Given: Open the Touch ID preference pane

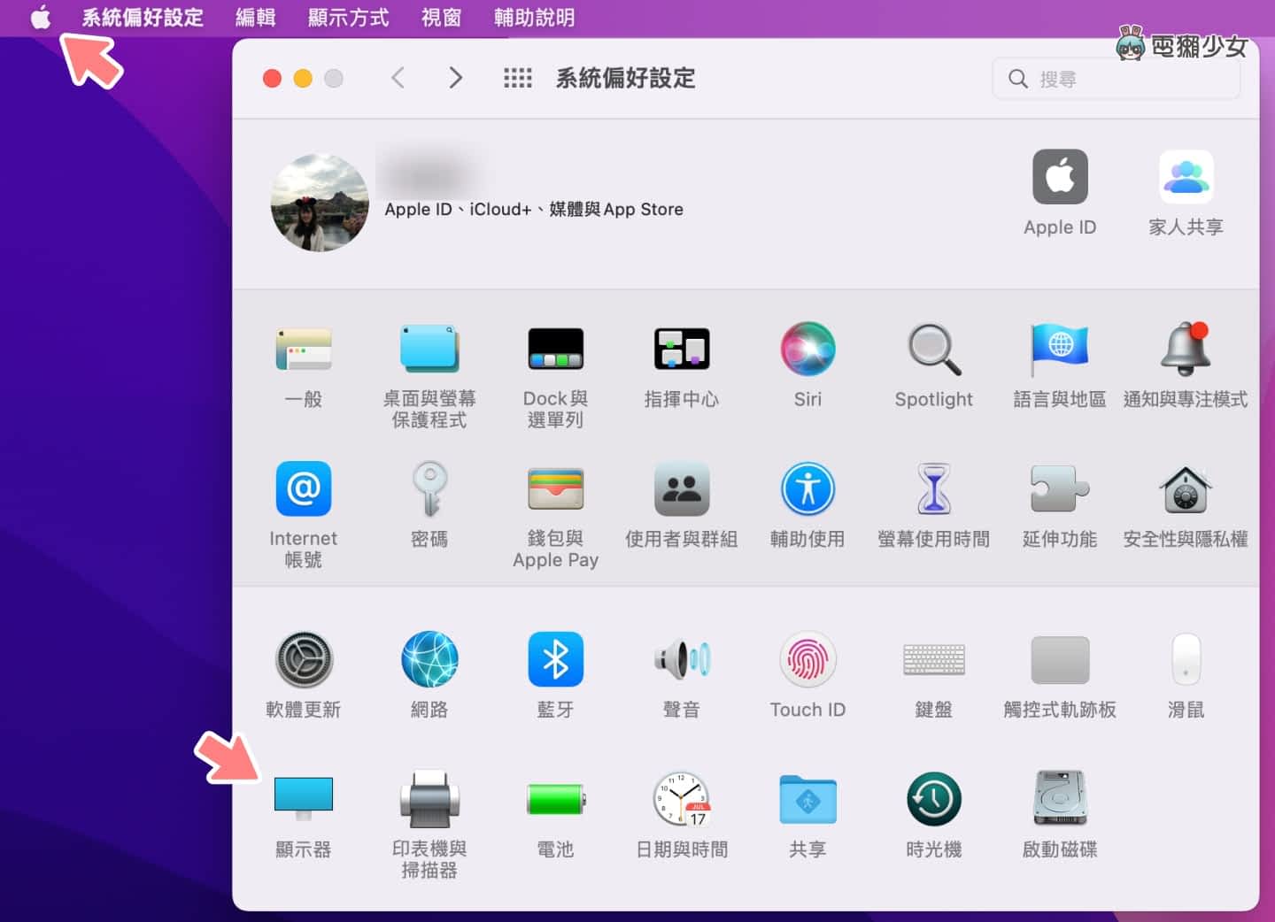Looking at the screenshot, I should click(x=807, y=660).
